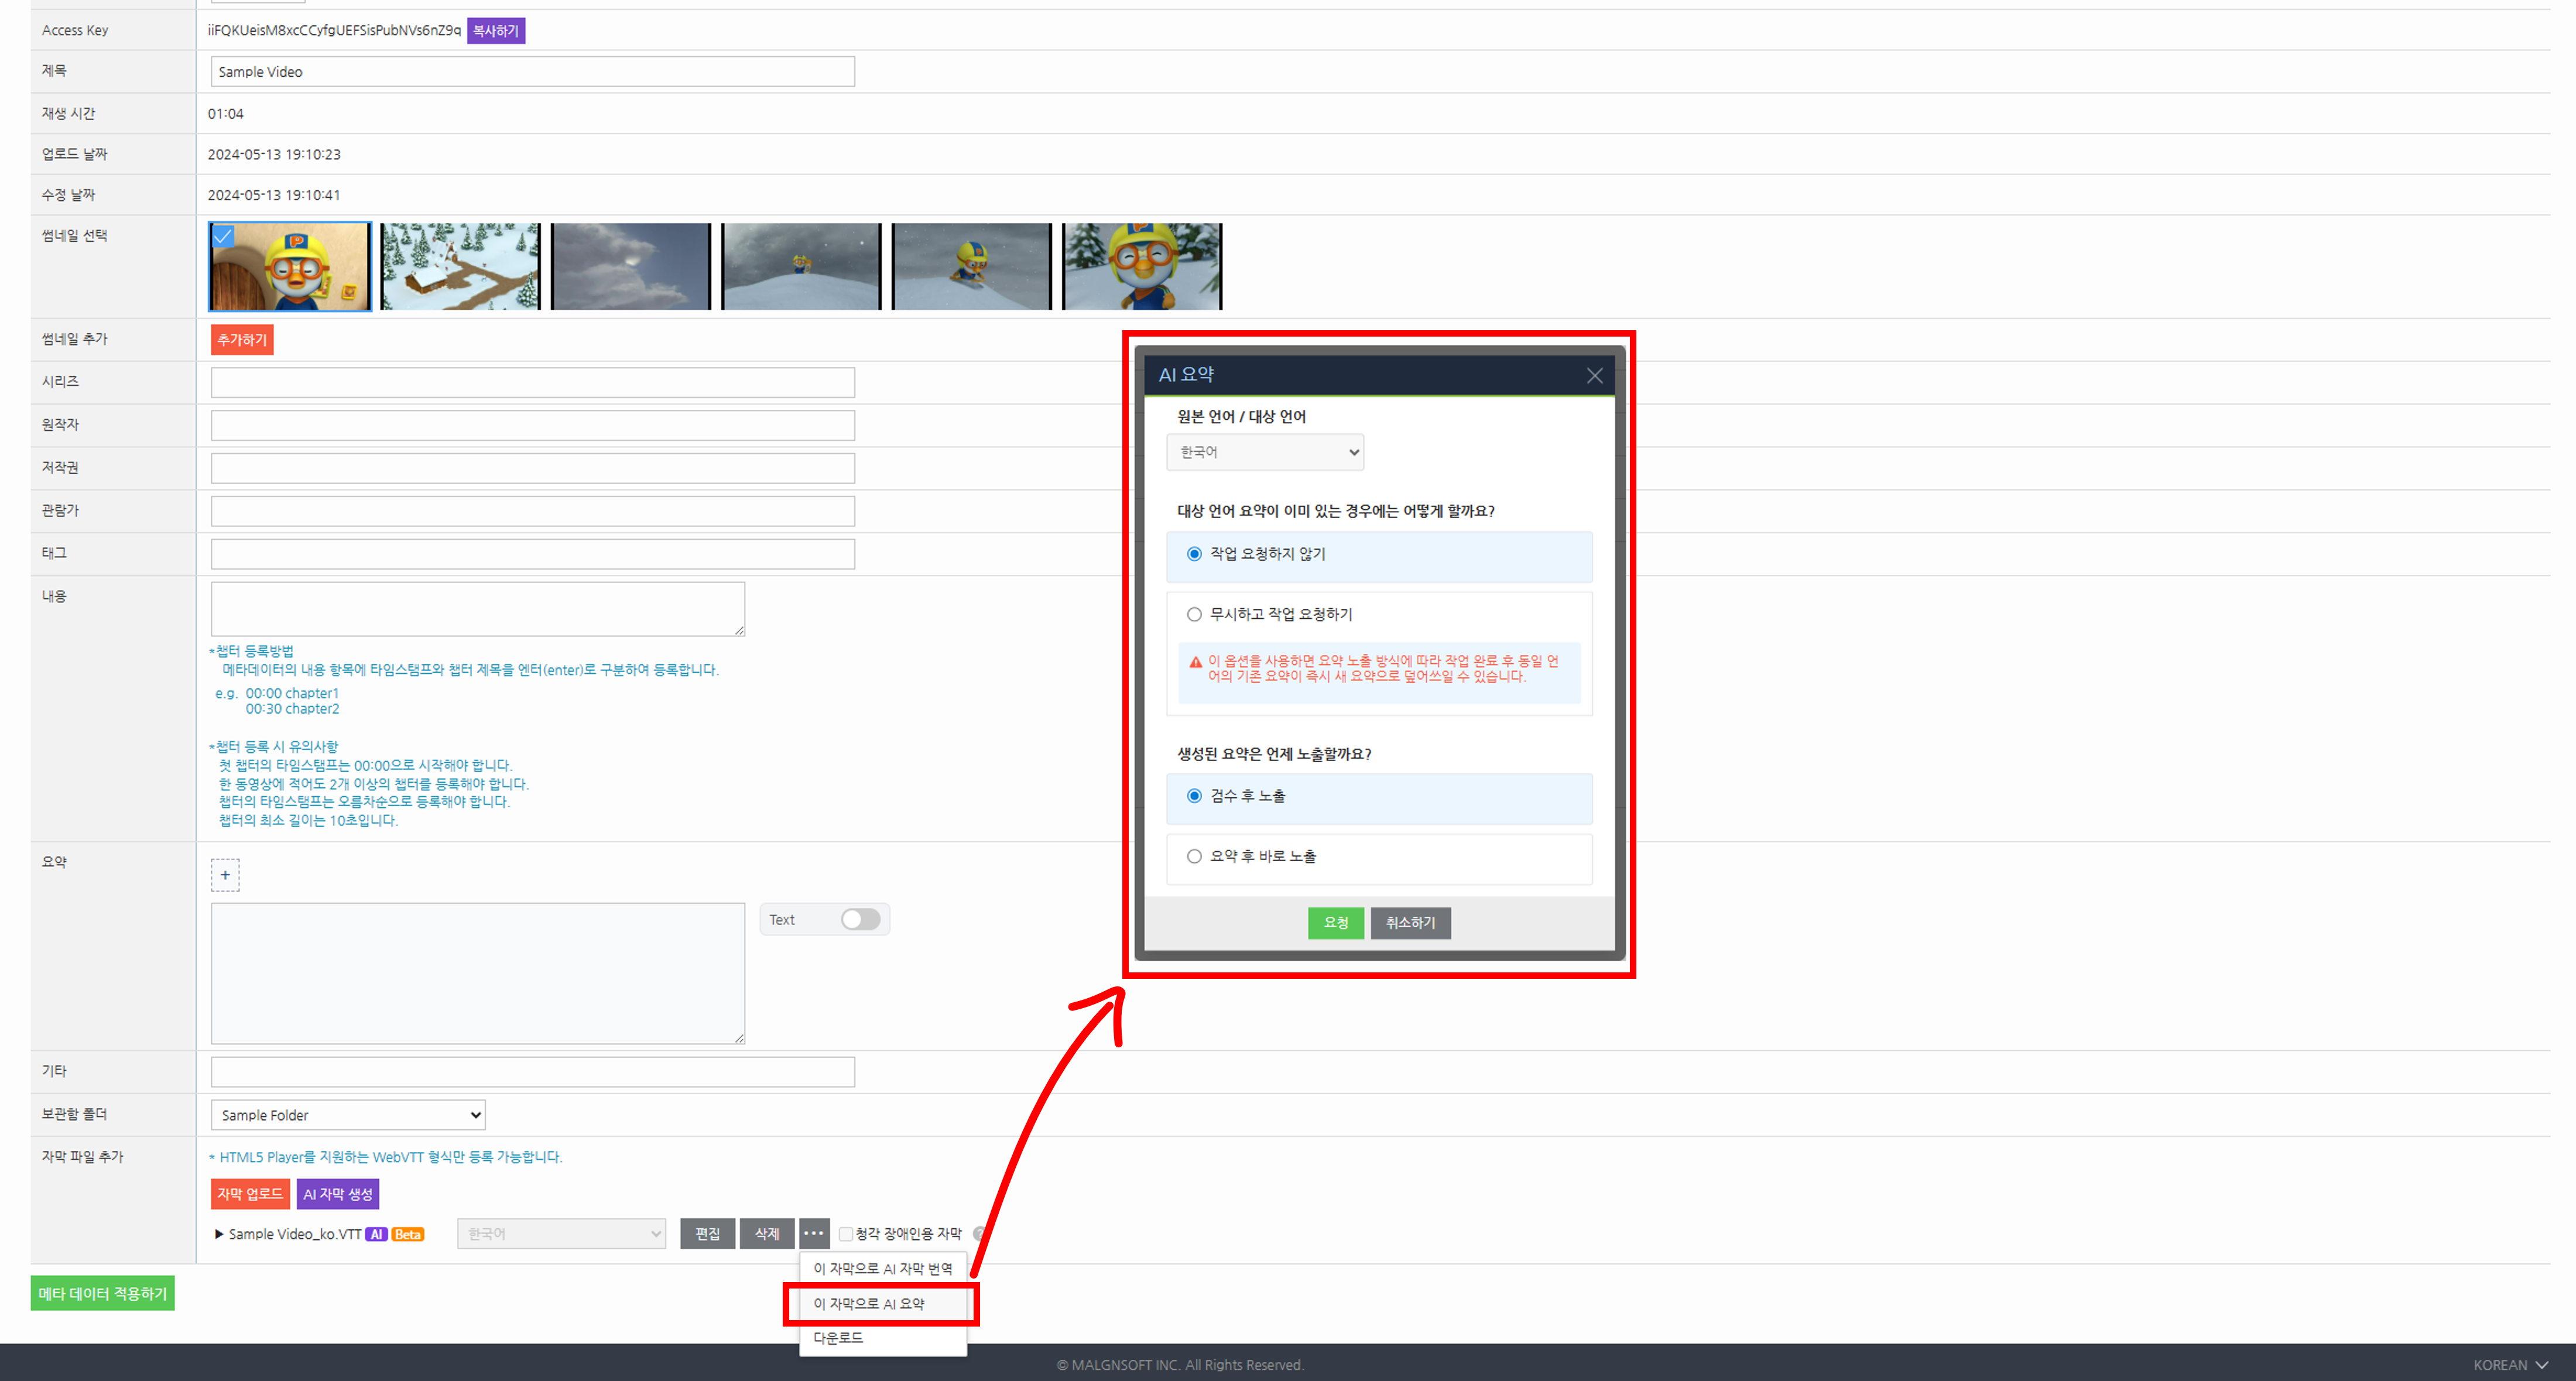Click the help icon next to 청각 장애인용 자막
Image resolution: width=2576 pixels, height=1381 pixels.
(x=979, y=1233)
